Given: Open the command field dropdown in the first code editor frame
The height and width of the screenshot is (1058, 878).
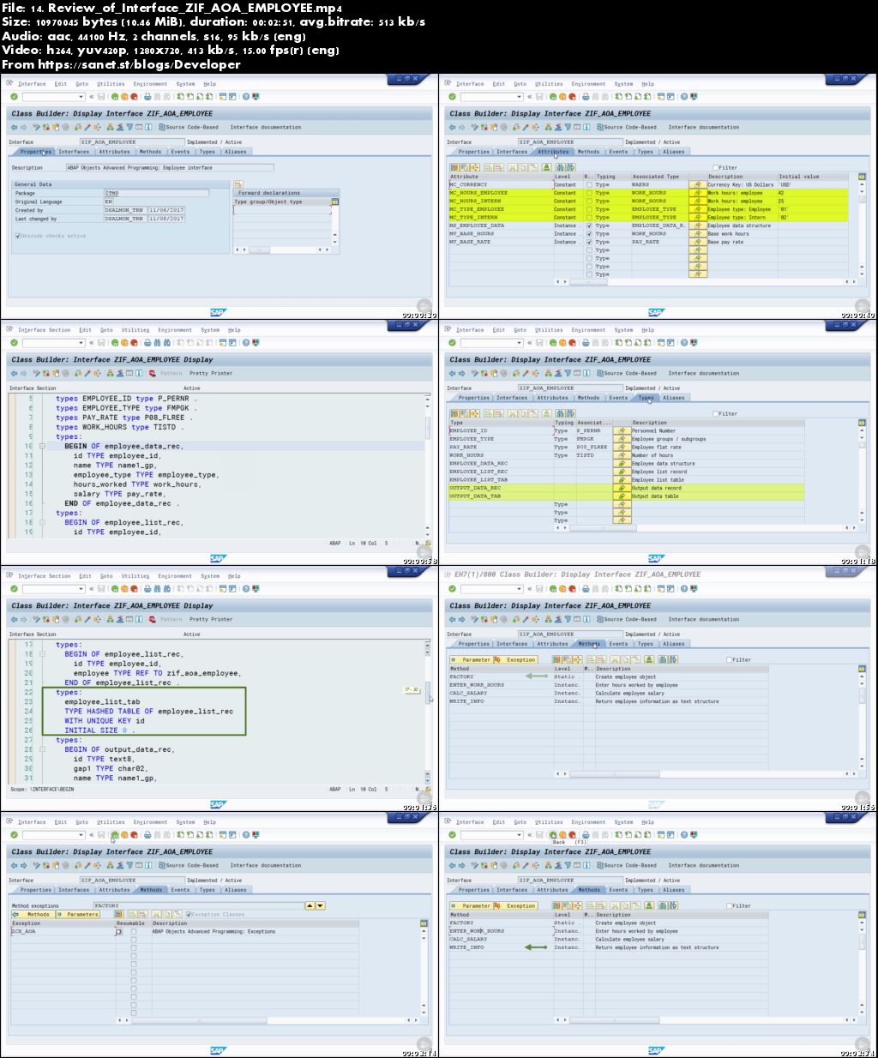Looking at the screenshot, I should click(x=81, y=343).
